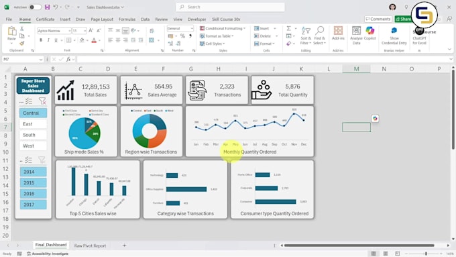Screen dimensions: 456x257
Task: Click the Cut scissors icon
Action: coord(22,29)
